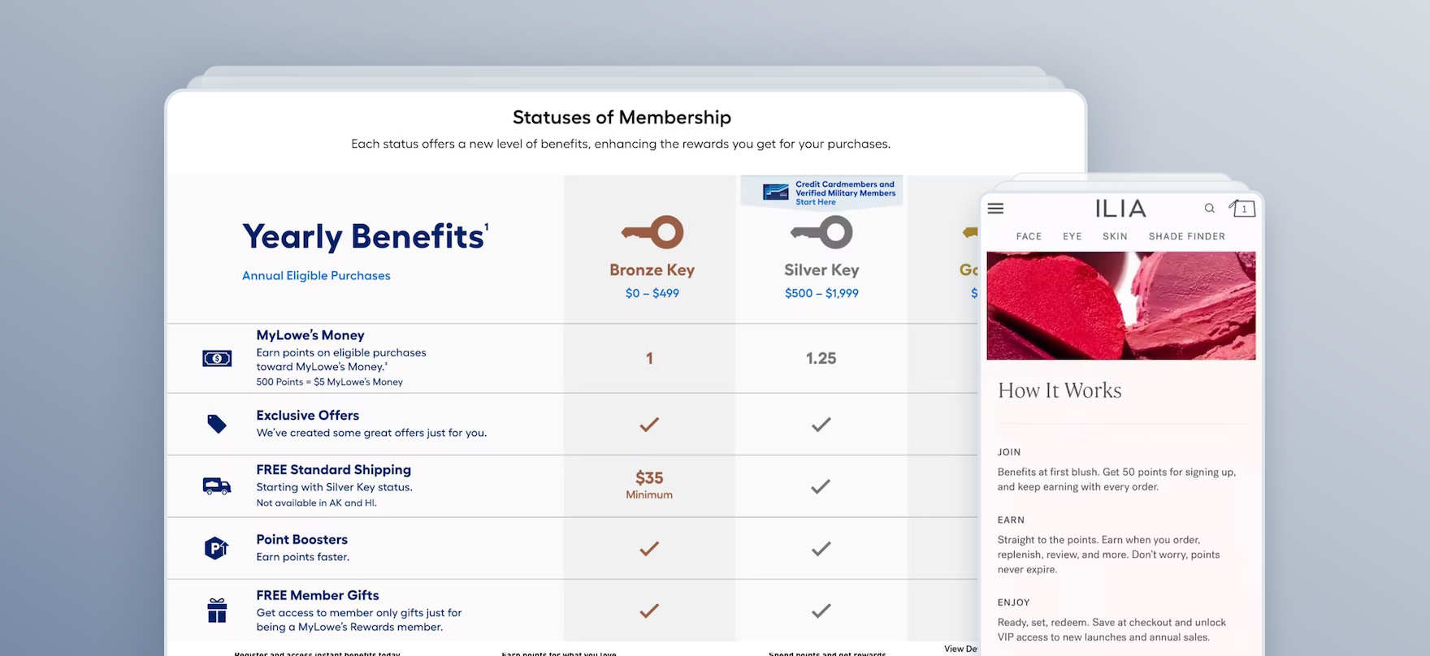Click Credit Cardmembers Start Here banner
This screenshot has width=1430, height=656.
pyautogui.click(x=821, y=193)
